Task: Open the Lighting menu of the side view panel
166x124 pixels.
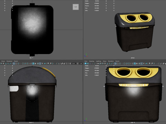Action: 98,61
